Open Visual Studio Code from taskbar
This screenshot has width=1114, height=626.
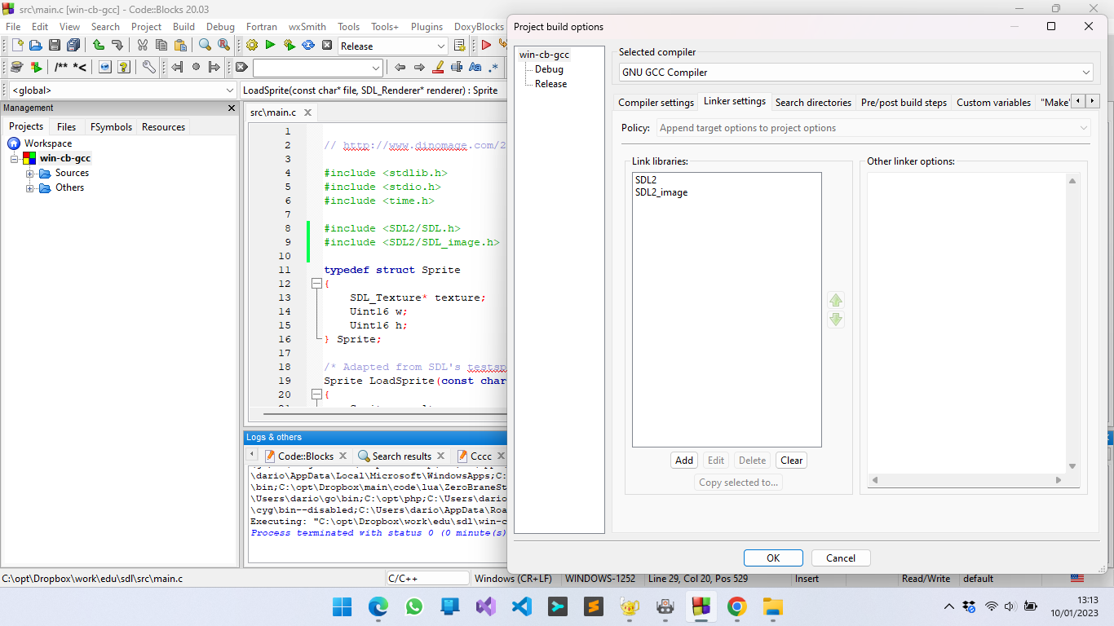pos(522,606)
